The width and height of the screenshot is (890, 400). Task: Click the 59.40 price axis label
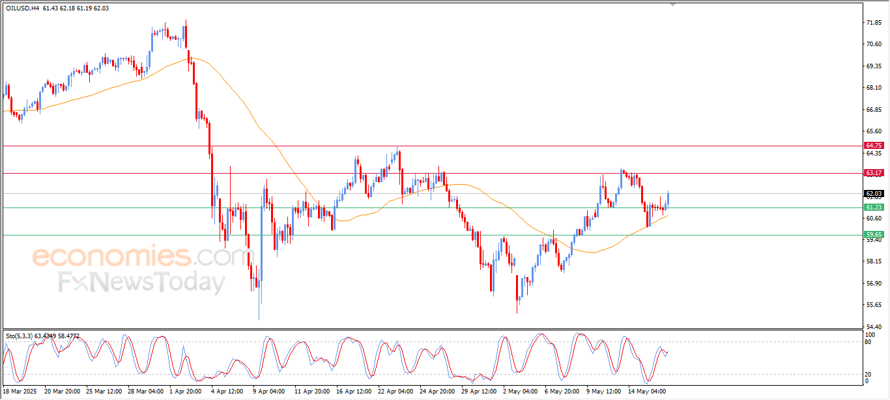click(x=874, y=239)
